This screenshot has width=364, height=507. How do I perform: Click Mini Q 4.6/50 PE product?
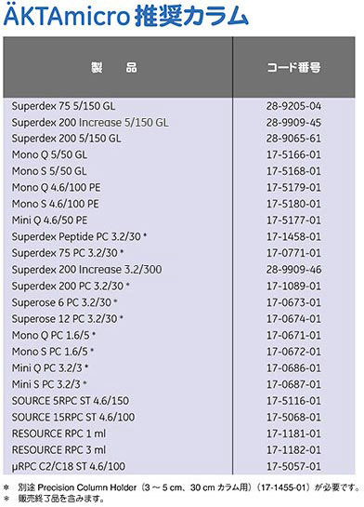point(49,220)
